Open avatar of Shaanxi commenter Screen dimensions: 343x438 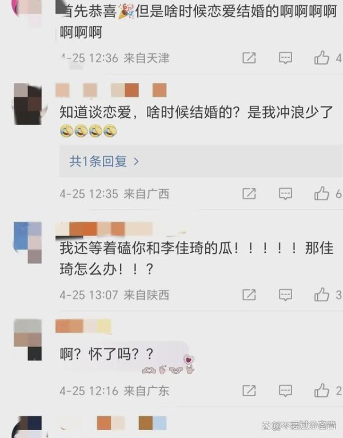(27, 242)
